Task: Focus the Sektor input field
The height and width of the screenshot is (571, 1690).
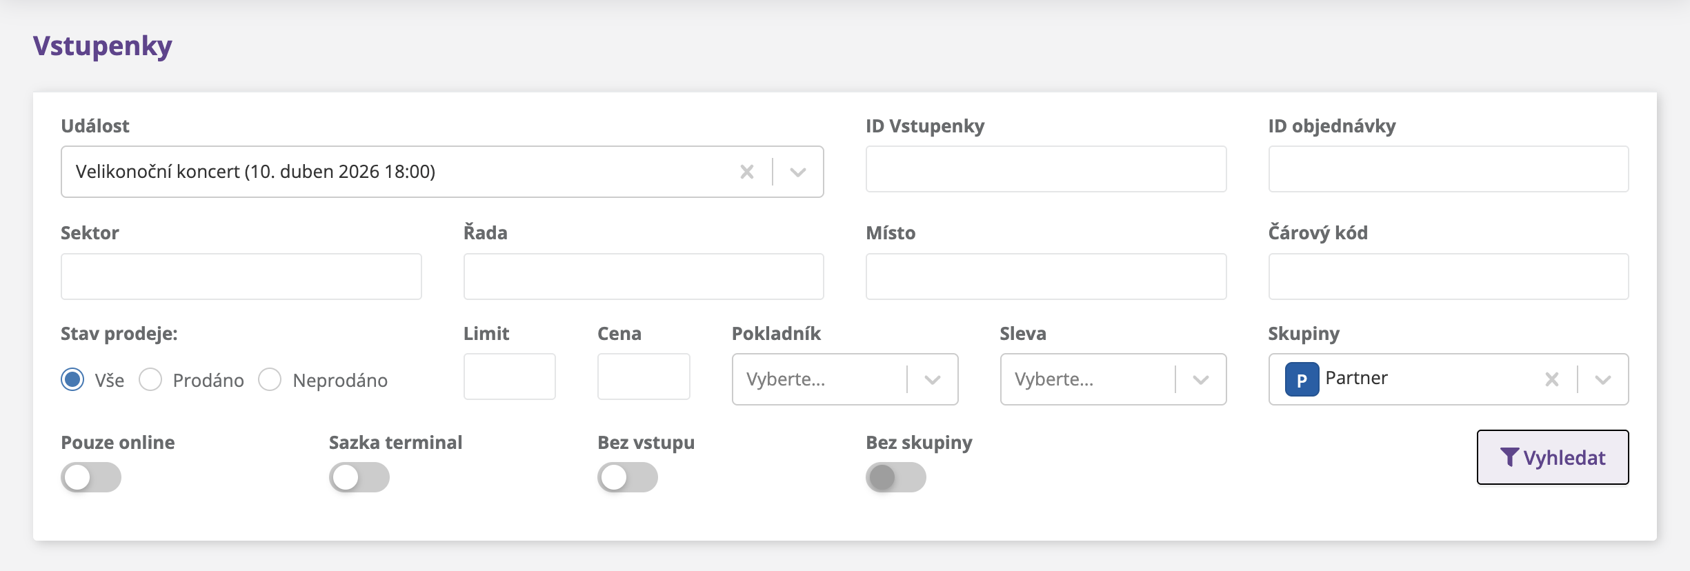Action: pyautogui.click(x=241, y=277)
